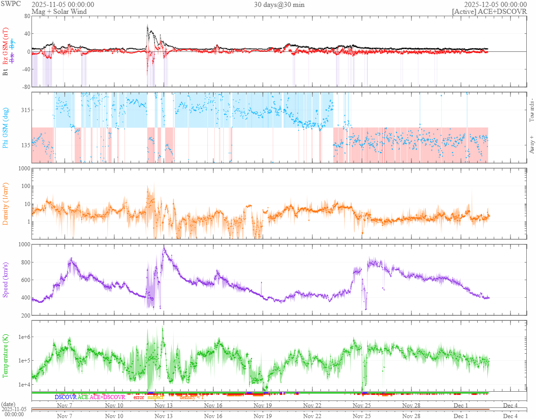Viewport: 536px width, 419px height.
Task: Click the '1e+6' tick on the temperature axis
Action: pos(24,337)
